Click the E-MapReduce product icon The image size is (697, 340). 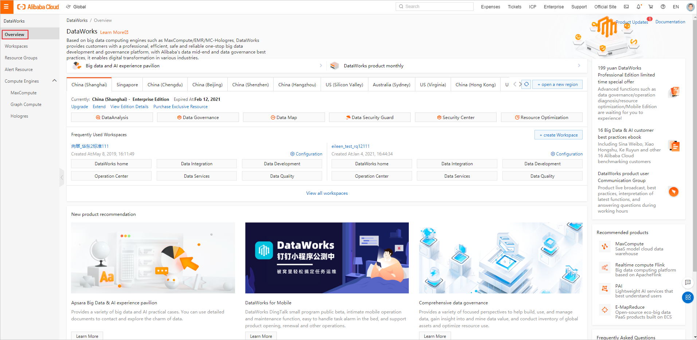[x=605, y=310]
